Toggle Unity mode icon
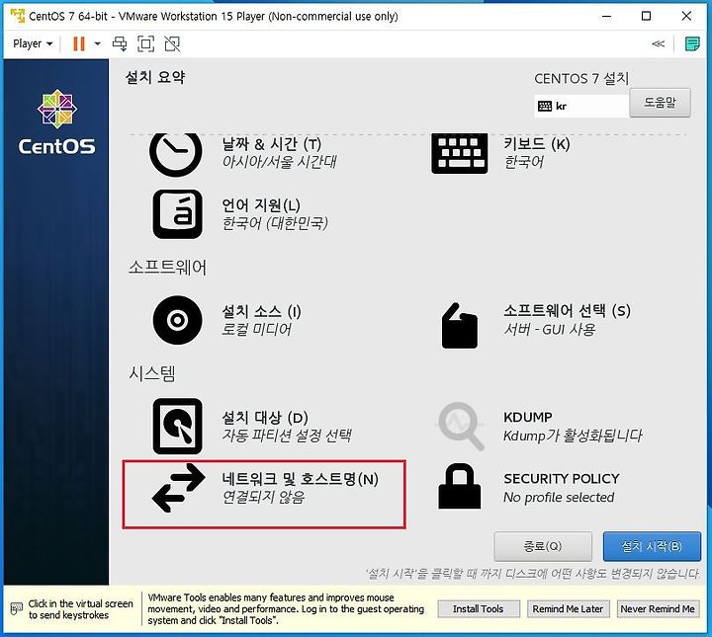The width and height of the screenshot is (712, 637). point(172,44)
